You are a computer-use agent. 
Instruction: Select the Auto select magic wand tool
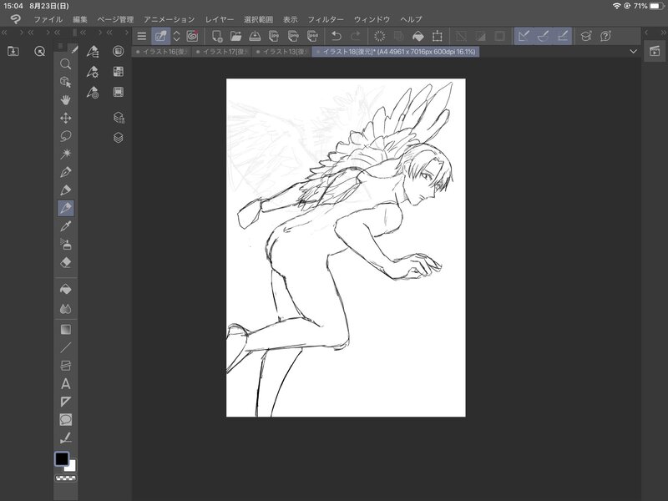click(66, 154)
